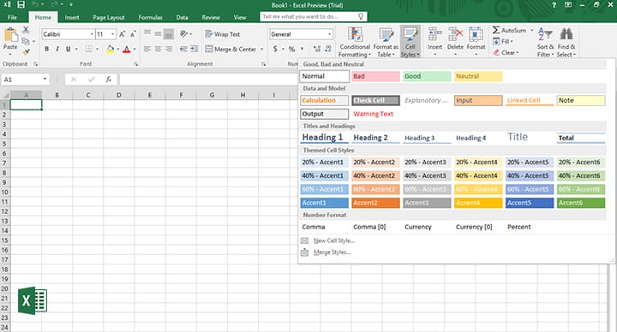Open the Name Box dropdown arrow
This screenshot has height=332, width=617.
(x=45, y=80)
